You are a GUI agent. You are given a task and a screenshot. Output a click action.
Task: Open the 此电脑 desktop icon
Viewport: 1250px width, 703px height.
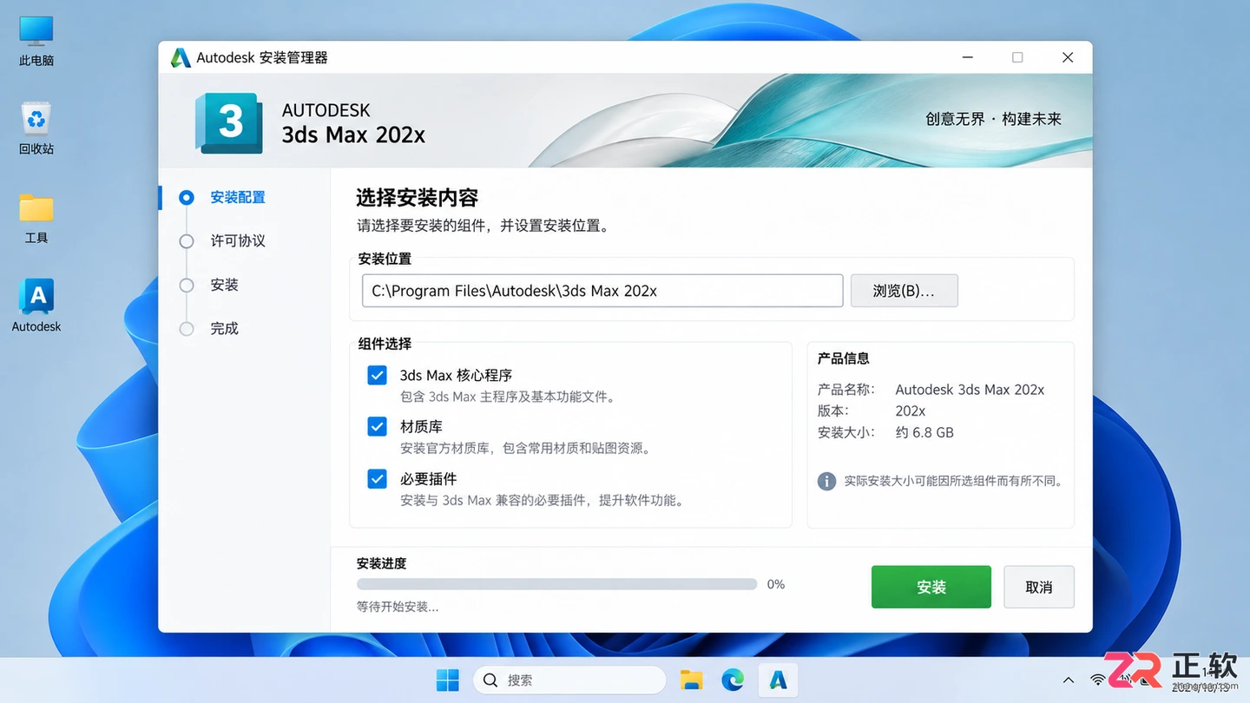pyautogui.click(x=36, y=41)
